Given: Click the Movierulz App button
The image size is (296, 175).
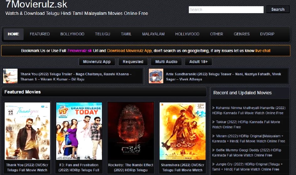Looking at the screenshot, I should coord(97,62).
